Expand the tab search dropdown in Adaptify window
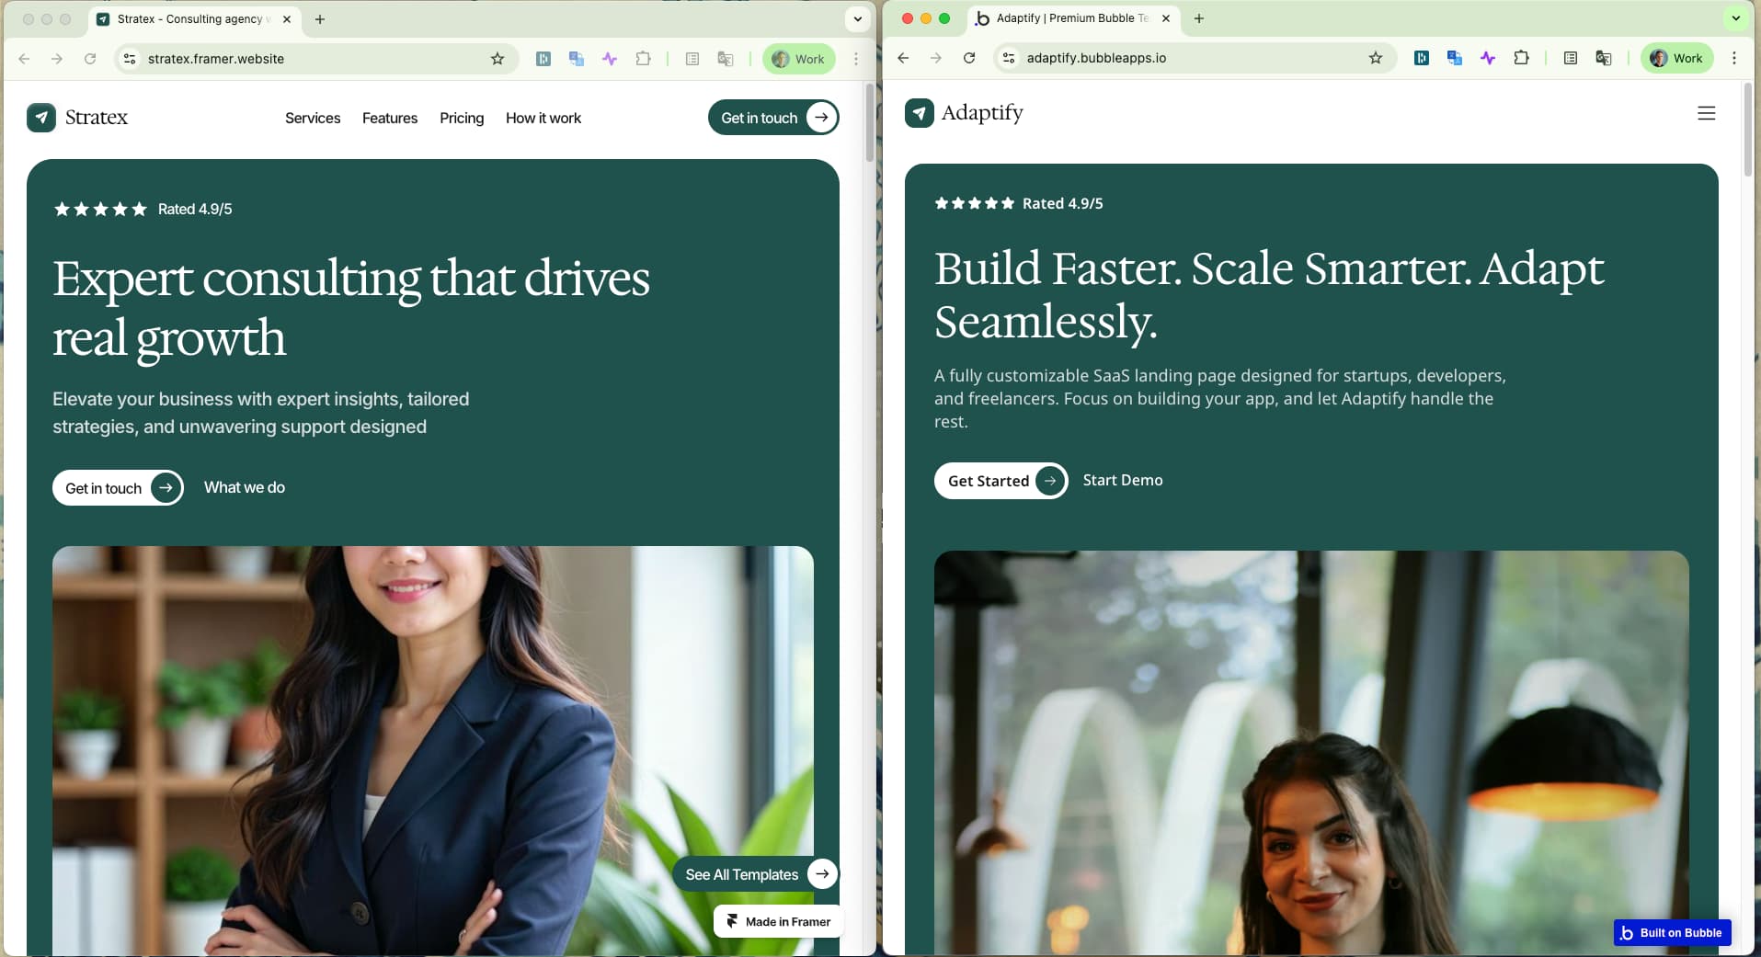 pos(1736,18)
